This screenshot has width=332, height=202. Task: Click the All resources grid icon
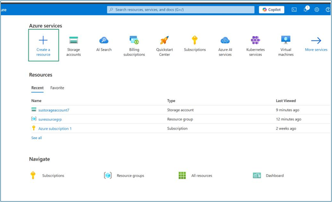pos(182,176)
